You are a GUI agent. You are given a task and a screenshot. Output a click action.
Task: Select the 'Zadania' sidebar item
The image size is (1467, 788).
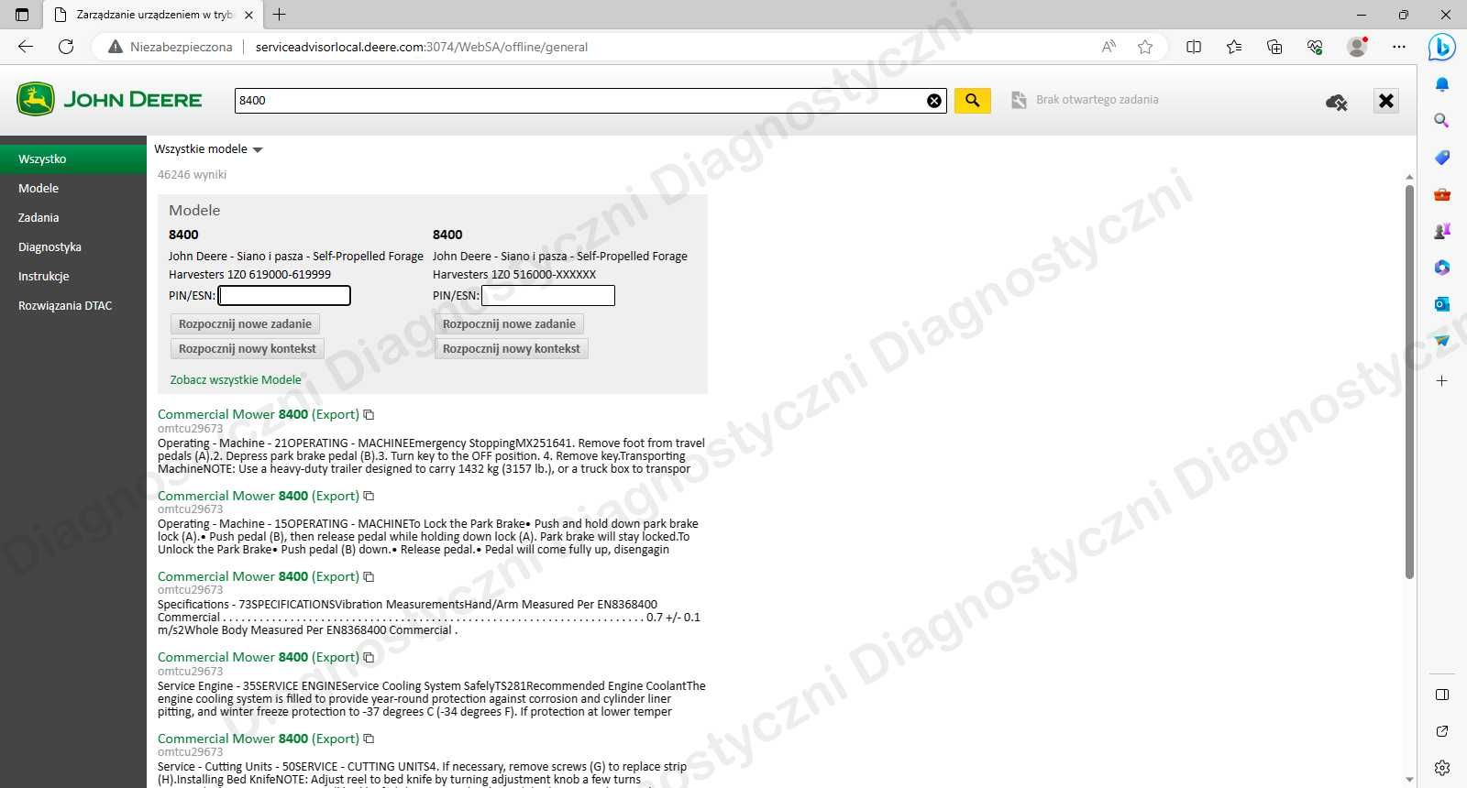(x=73, y=217)
